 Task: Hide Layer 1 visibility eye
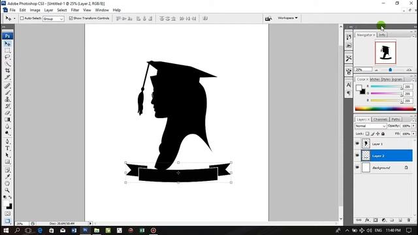click(x=357, y=144)
